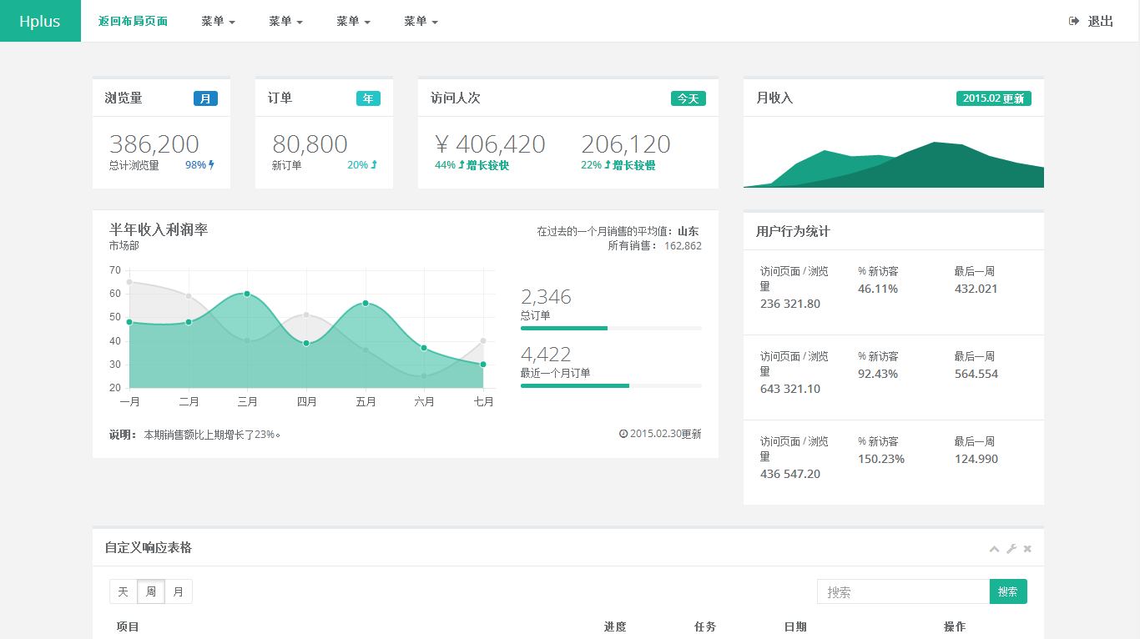Click the clock icon before 2015.02.30更新
This screenshot has height=639, width=1140.
(623, 434)
